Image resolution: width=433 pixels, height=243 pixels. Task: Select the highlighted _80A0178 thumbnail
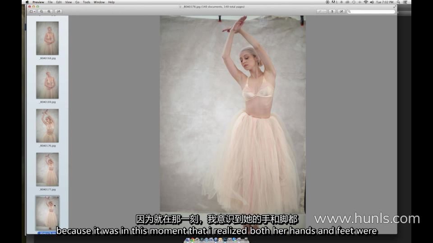[x=47, y=213]
